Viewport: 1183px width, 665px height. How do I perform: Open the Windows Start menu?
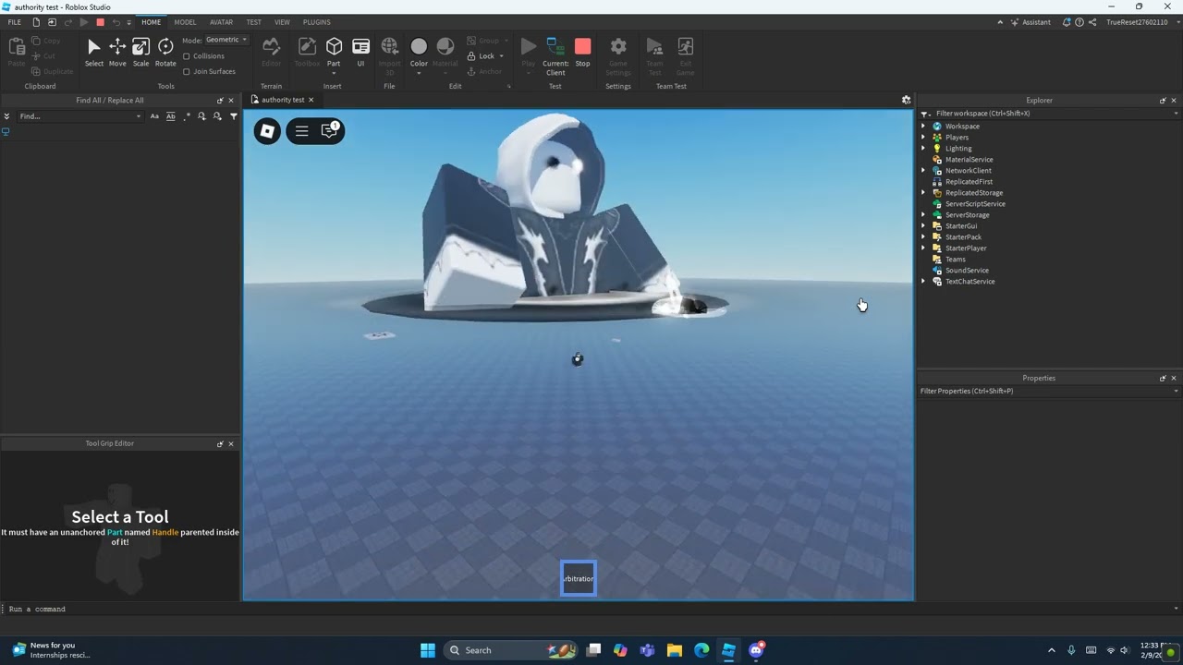pyautogui.click(x=427, y=650)
